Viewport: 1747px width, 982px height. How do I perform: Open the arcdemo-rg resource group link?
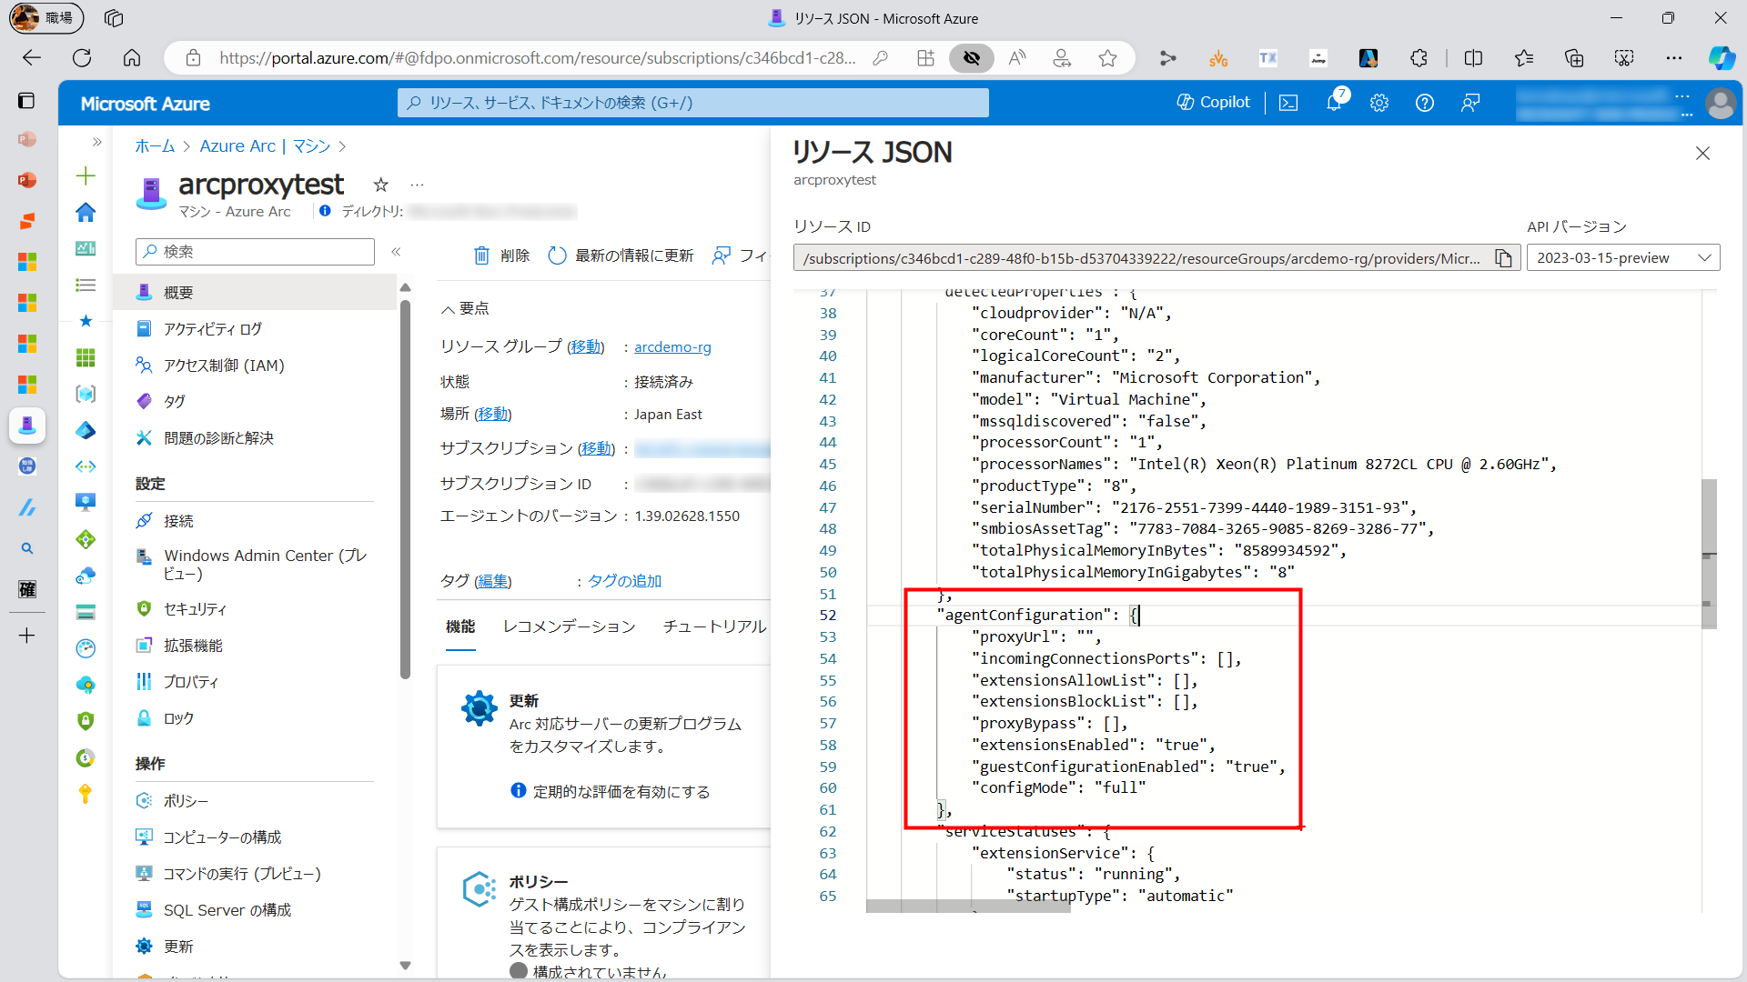tap(672, 346)
